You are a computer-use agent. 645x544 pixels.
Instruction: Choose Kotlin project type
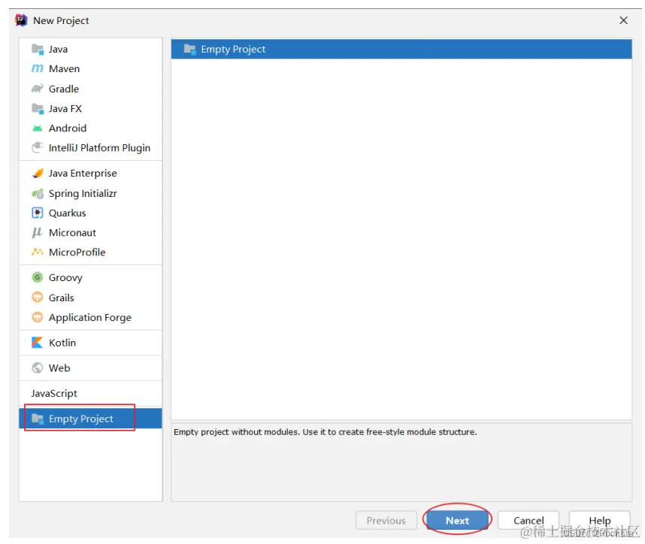pos(90,343)
